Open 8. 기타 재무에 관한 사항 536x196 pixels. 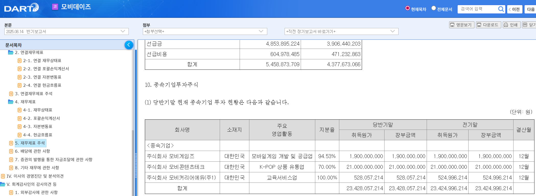point(37,168)
